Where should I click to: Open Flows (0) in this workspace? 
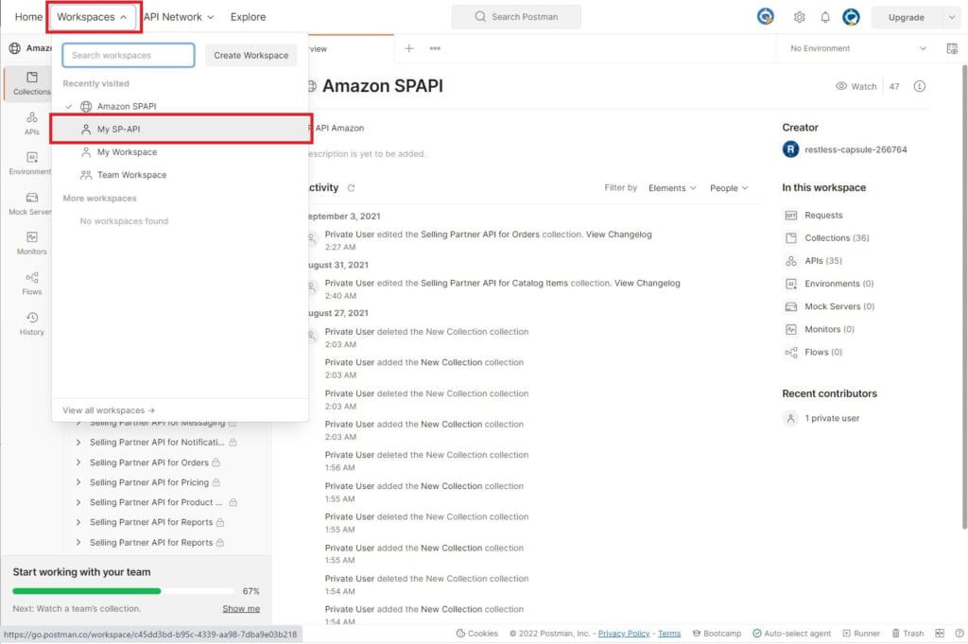(x=813, y=352)
